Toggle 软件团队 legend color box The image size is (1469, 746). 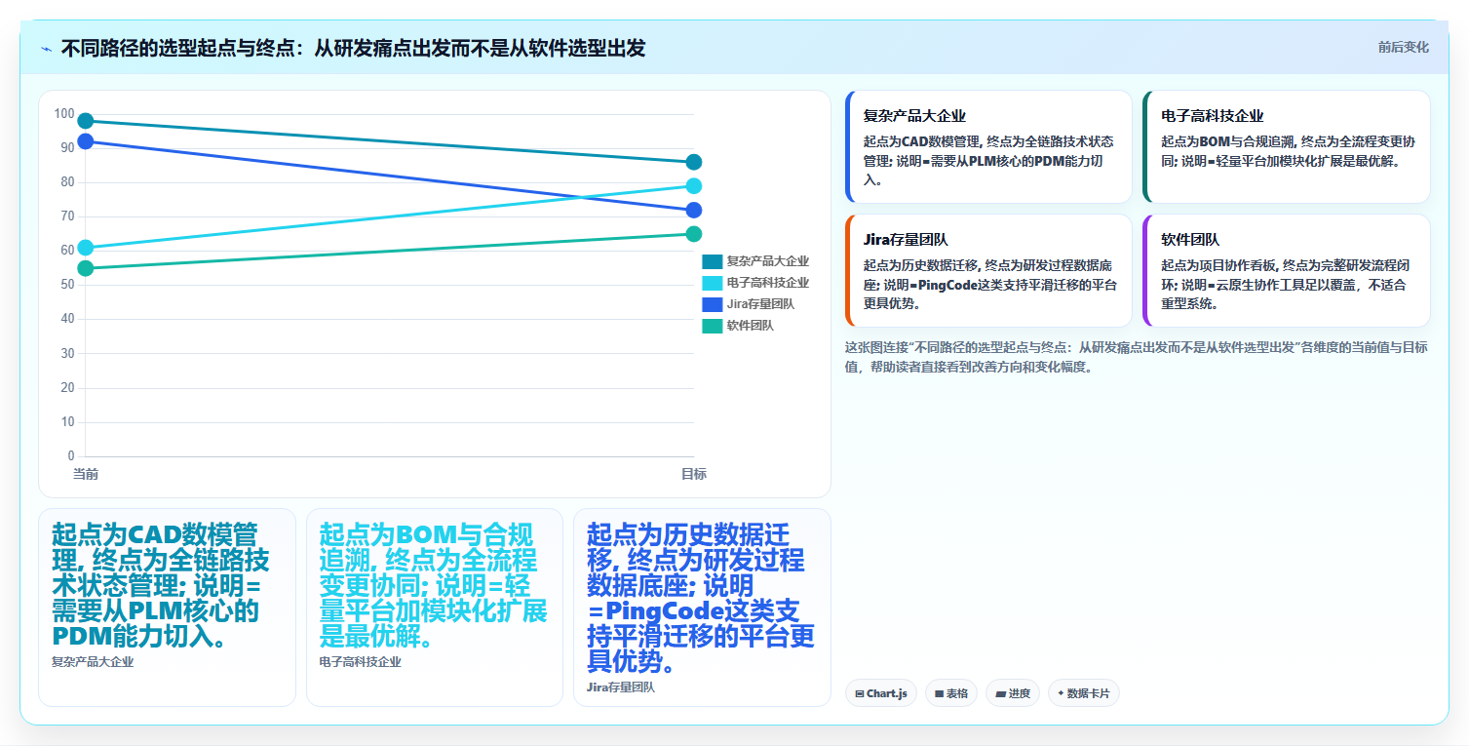tap(712, 326)
